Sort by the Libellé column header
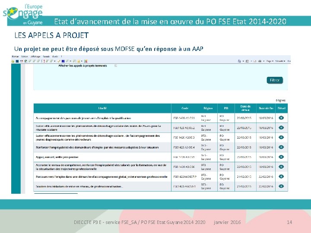 [x=102, y=108]
